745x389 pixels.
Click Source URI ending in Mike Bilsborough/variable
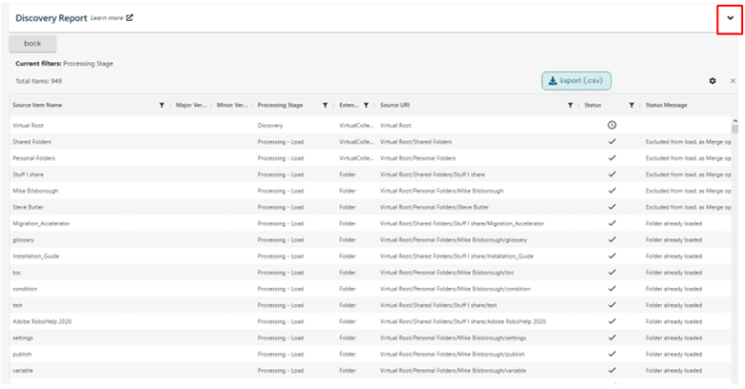[x=453, y=371]
